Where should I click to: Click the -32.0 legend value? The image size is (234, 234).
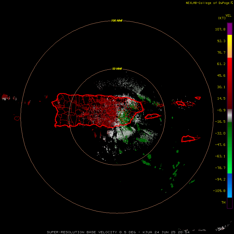[x=220, y=133]
